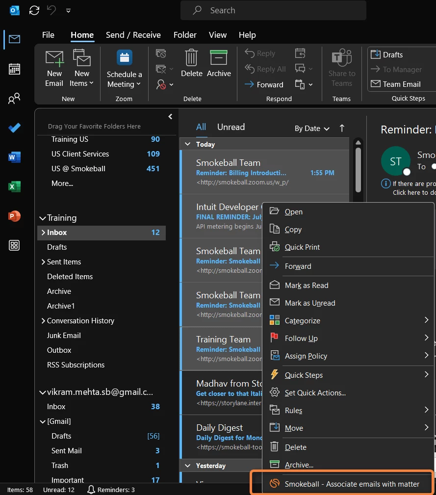Switch to the Folder tab

[x=185, y=35]
